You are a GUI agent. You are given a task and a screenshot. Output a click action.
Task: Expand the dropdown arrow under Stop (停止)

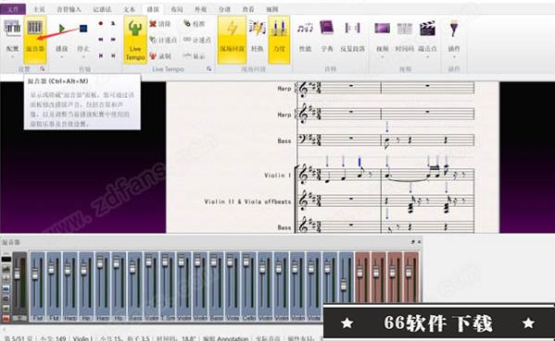tap(83, 56)
